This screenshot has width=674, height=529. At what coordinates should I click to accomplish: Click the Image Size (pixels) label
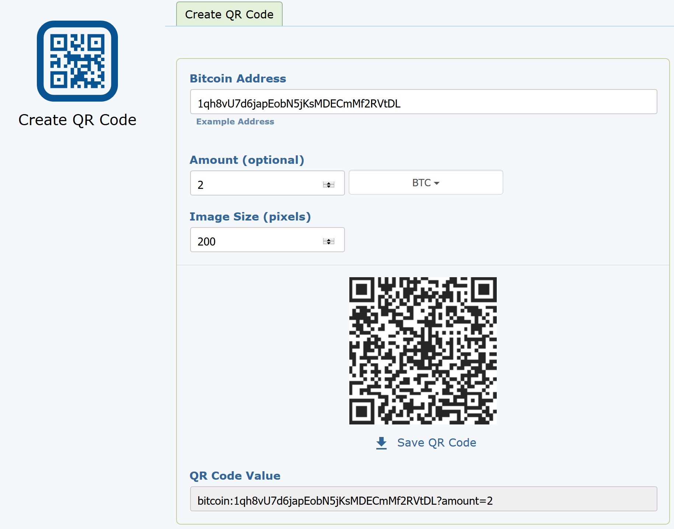click(x=250, y=217)
